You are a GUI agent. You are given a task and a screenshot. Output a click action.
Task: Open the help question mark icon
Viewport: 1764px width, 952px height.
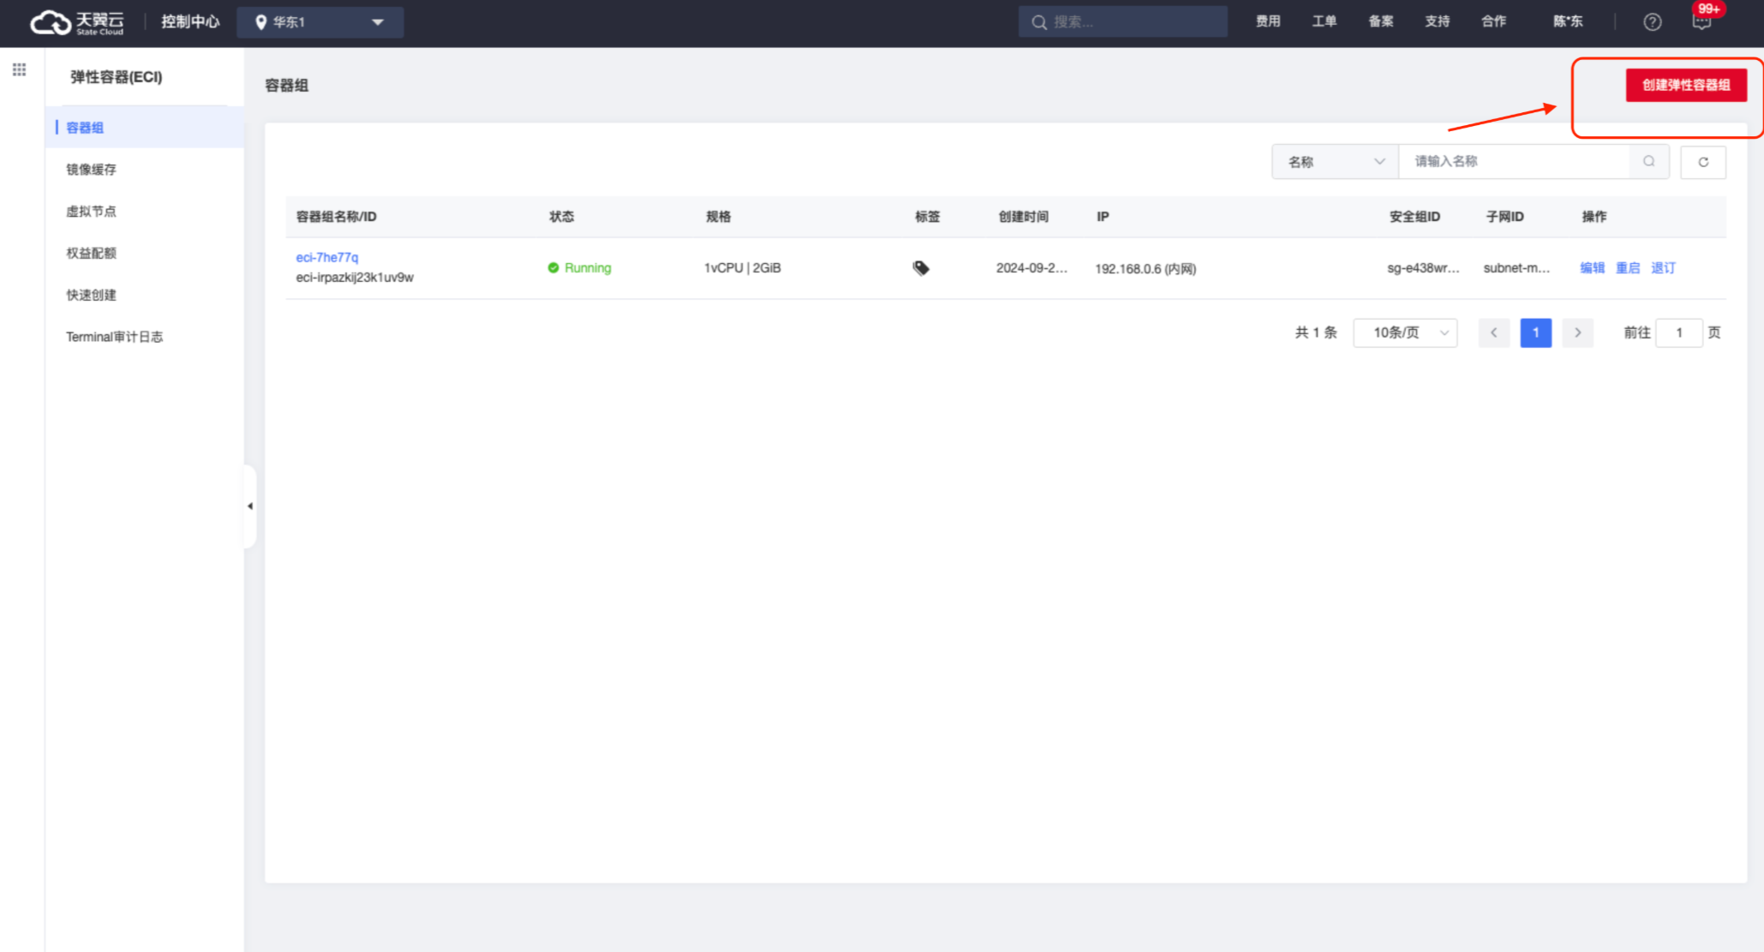1652,22
